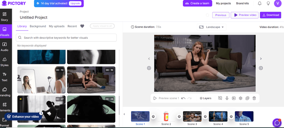Open the user avatar V menu
This screenshot has height=128, width=284.
click(278, 3)
